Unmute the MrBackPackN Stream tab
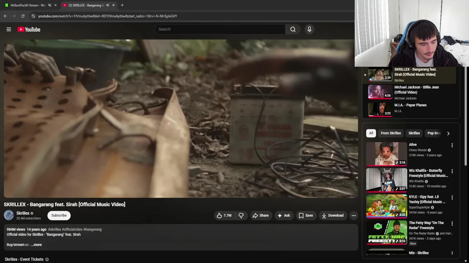The height and width of the screenshot is (263, 469). point(49,5)
